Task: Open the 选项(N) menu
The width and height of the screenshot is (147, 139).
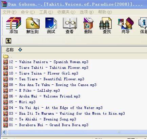Action: pos(87,12)
